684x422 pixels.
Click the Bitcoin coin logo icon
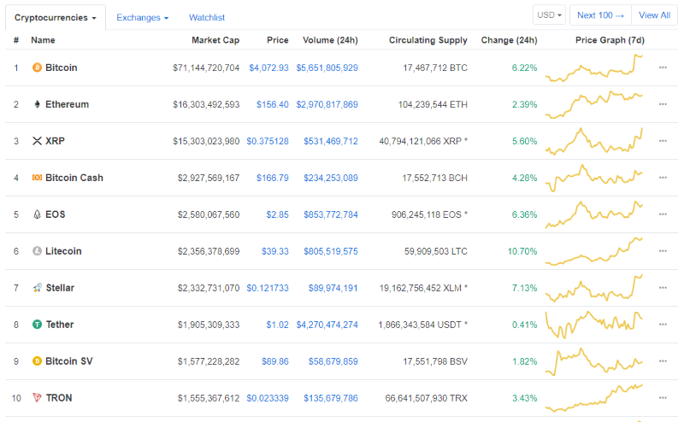pyautogui.click(x=37, y=67)
